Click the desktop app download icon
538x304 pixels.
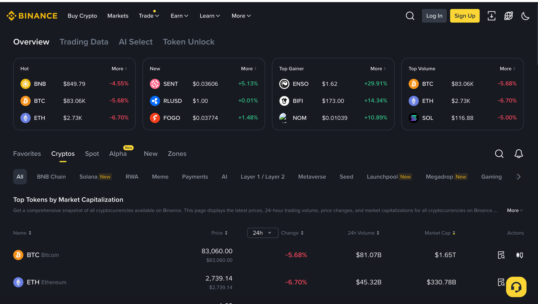[492, 15]
